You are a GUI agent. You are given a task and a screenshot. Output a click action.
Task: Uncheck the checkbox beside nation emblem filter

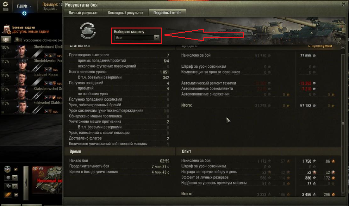16,170
